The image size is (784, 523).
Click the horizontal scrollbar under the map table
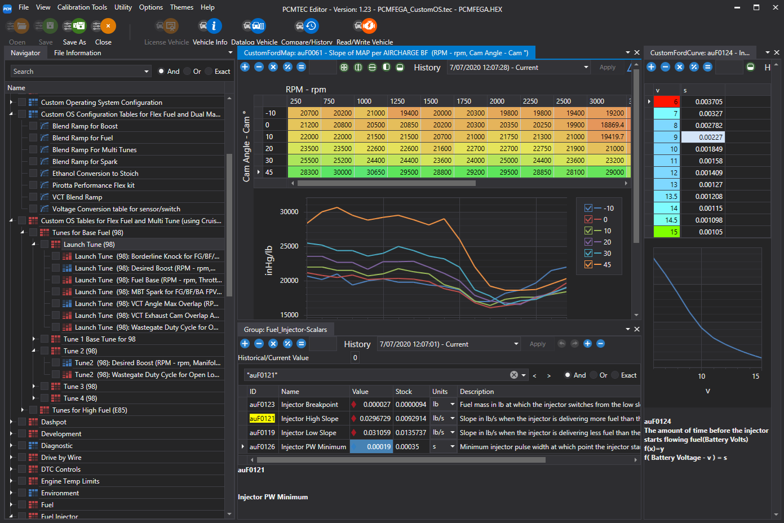point(387,183)
